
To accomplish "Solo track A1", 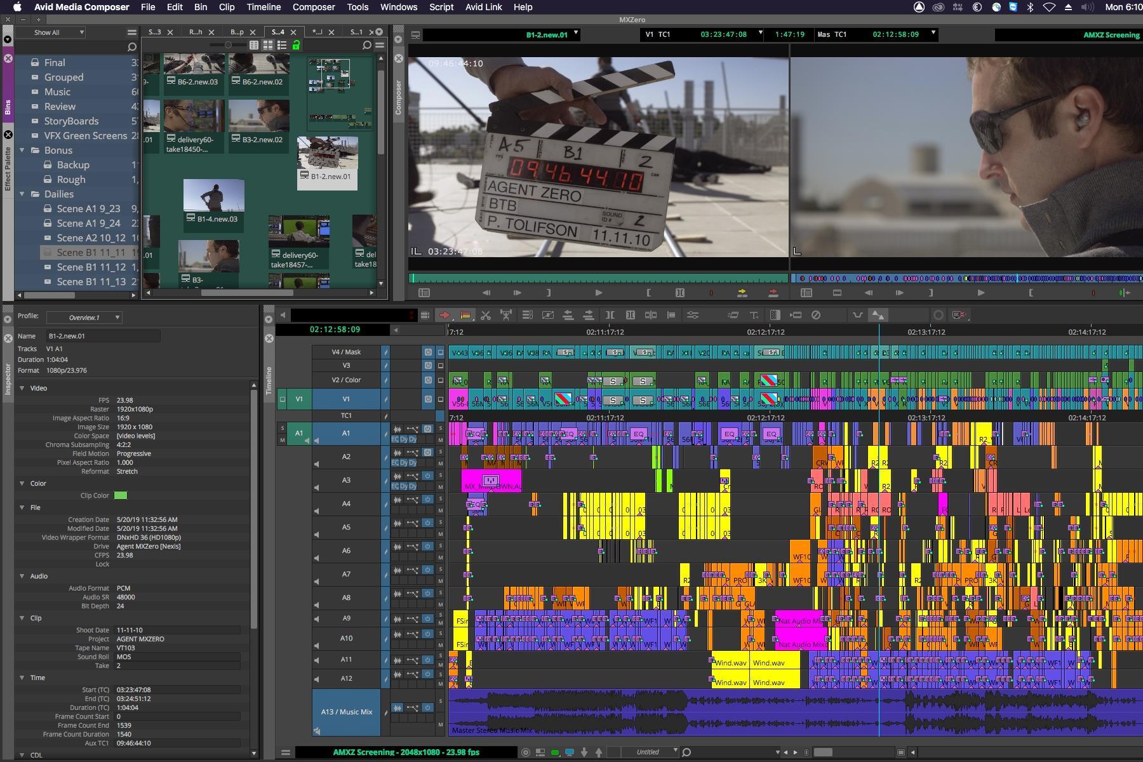I will [441, 428].
